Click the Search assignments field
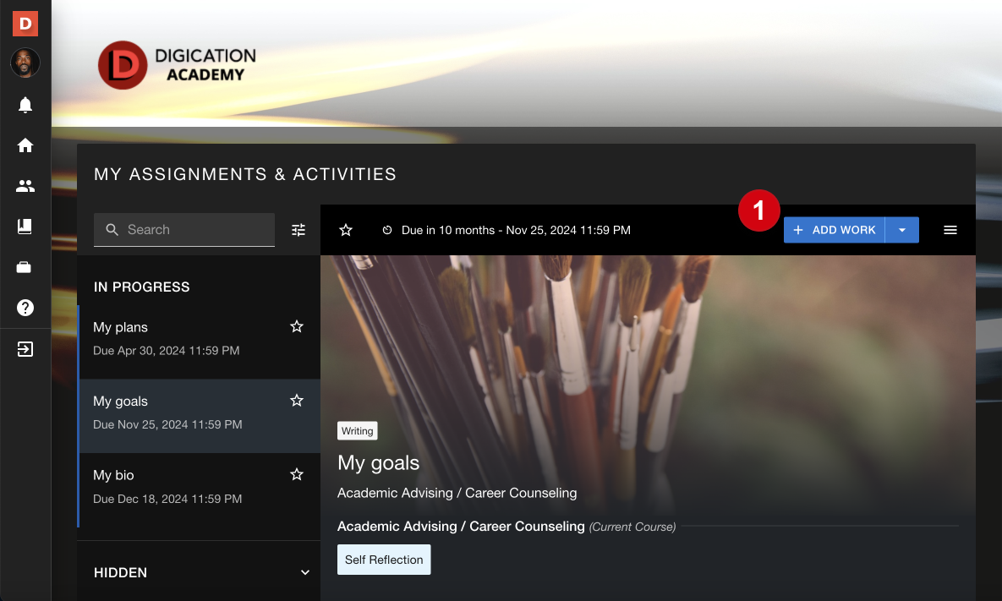The height and width of the screenshot is (601, 1002). click(194, 230)
